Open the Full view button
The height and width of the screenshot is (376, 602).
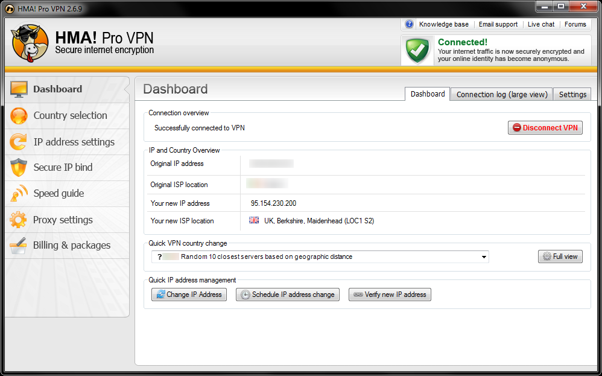click(x=560, y=257)
